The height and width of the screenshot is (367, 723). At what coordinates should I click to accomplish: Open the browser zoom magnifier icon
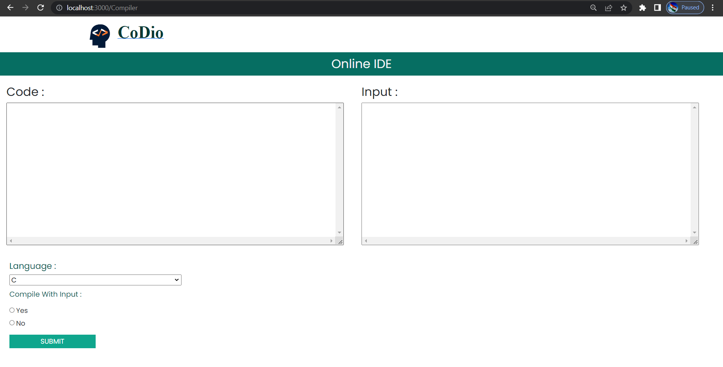click(x=593, y=8)
